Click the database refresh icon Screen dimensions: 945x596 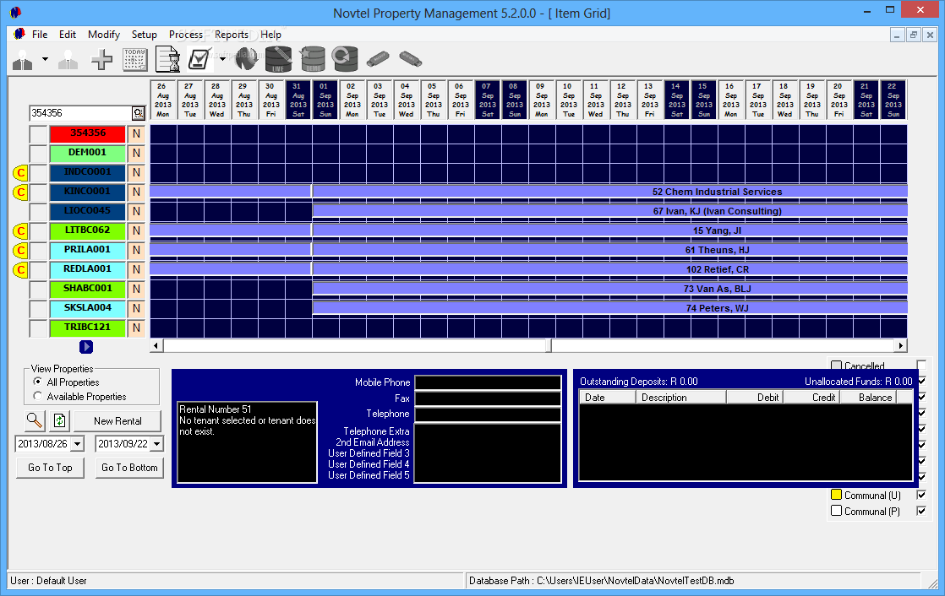(x=345, y=59)
